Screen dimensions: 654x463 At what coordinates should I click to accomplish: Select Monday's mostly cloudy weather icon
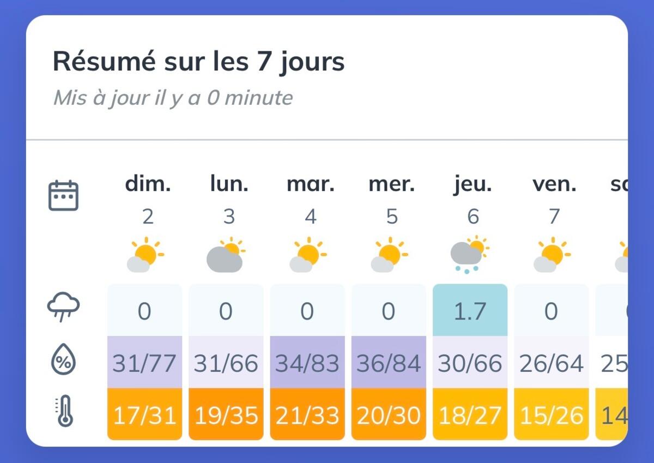226,255
